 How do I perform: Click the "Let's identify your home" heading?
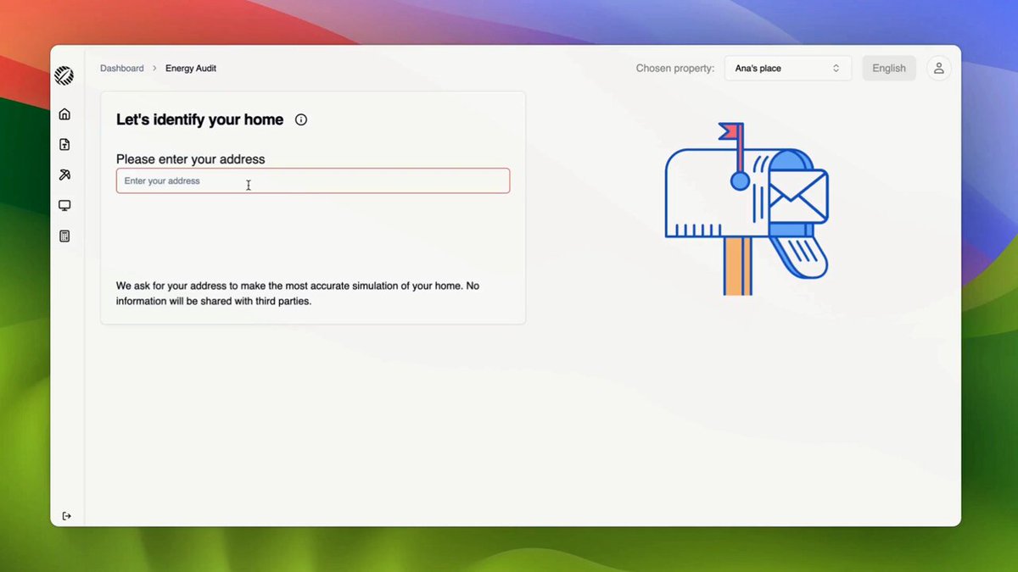200,119
